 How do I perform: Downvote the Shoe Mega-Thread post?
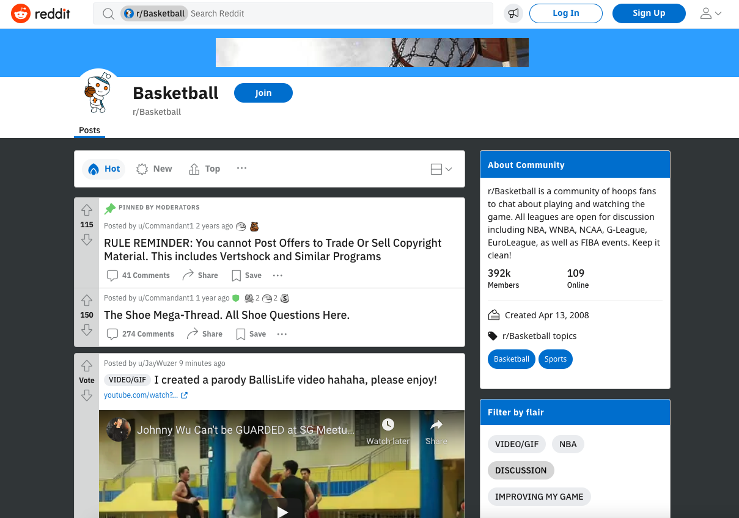tap(87, 330)
